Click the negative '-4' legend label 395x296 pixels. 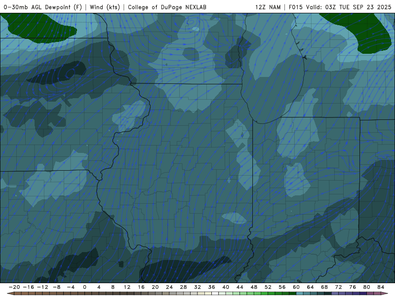pos(71,287)
